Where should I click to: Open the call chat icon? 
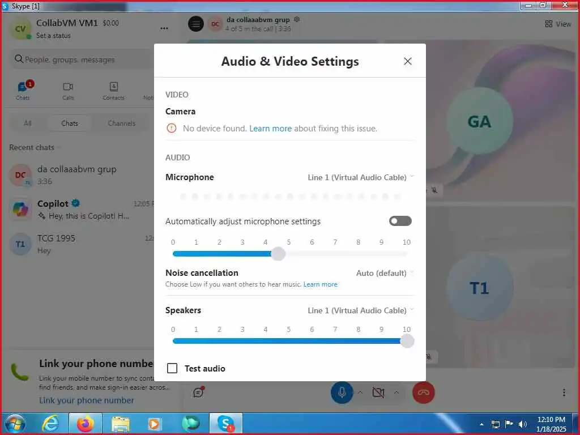[x=199, y=392]
